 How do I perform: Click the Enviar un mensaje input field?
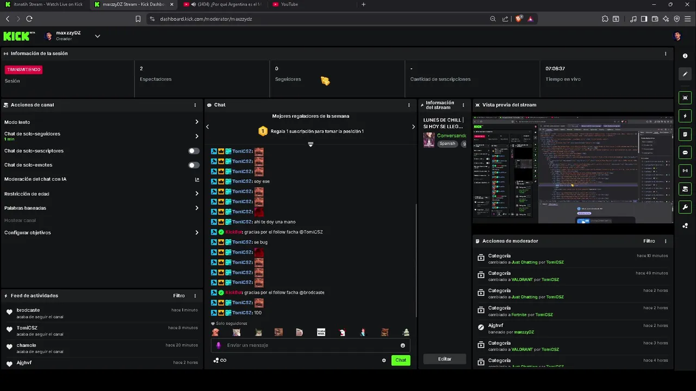[310, 345]
